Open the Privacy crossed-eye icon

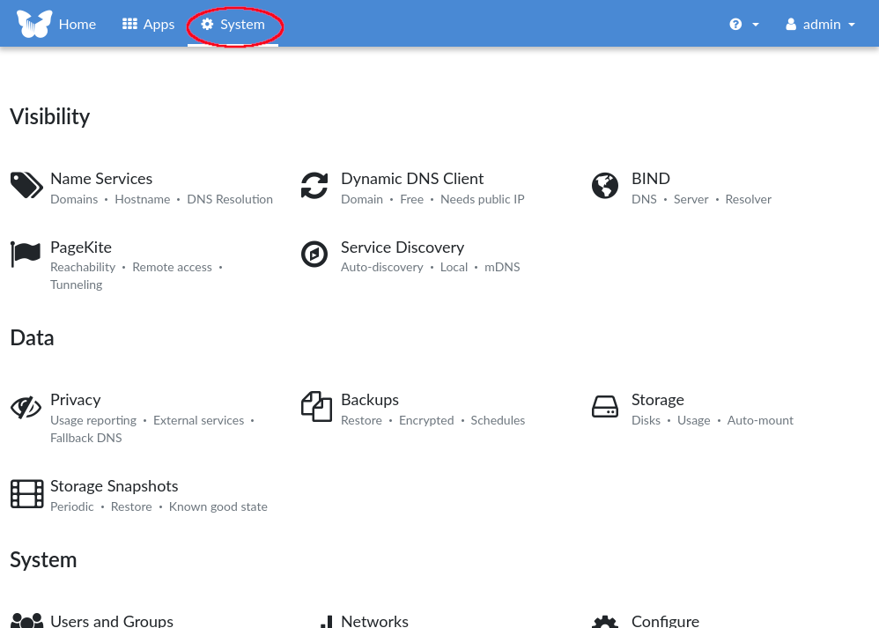pyautogui.click(x=26, y=408)
